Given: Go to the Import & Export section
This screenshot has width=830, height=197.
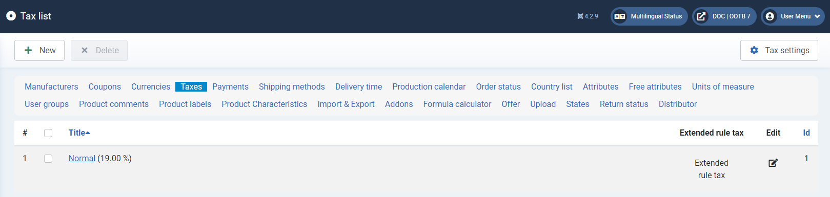Looking at the screenshot, I should pos(346,104).
